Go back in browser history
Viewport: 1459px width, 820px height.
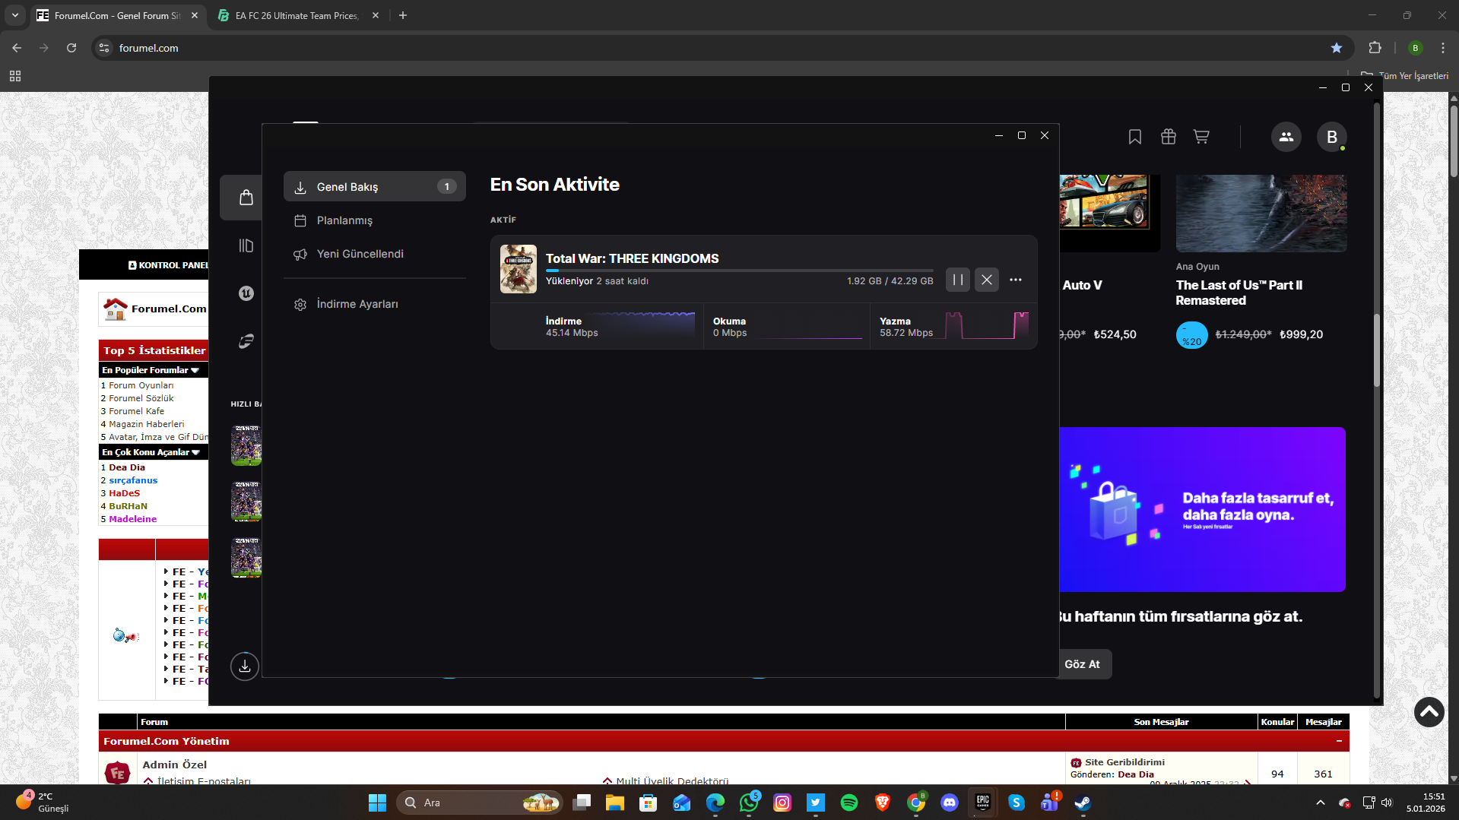pyautogui.click(x=17, y=48)
